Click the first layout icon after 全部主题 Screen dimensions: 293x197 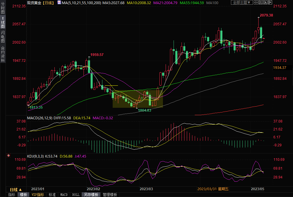(x=257, y=3)
